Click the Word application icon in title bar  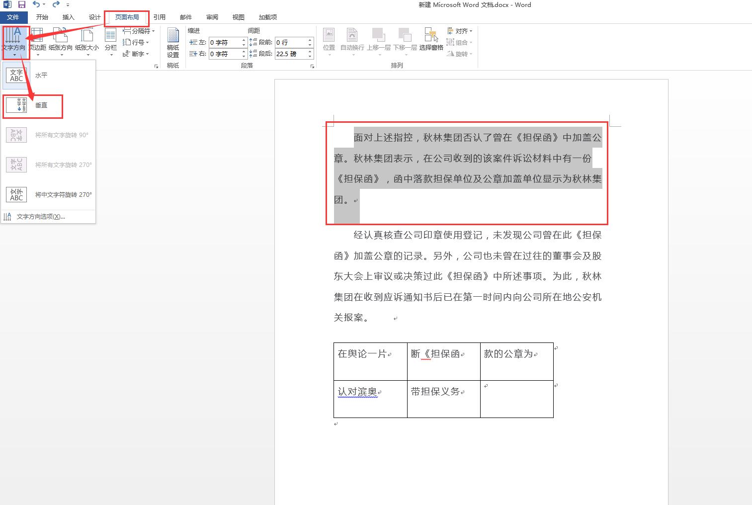(x=7, y=4)
